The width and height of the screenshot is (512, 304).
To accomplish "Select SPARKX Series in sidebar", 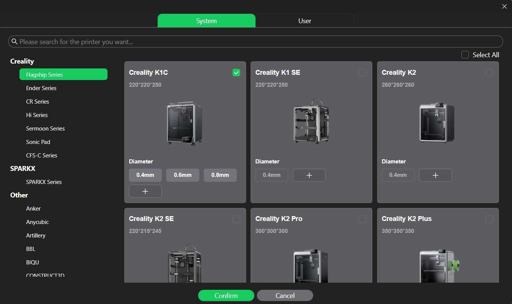I will 44,182.
